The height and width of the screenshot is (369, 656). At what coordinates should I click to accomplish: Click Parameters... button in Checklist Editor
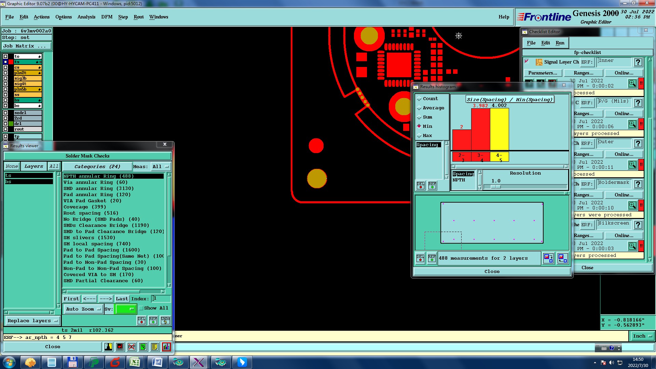(x=543, y=73)
